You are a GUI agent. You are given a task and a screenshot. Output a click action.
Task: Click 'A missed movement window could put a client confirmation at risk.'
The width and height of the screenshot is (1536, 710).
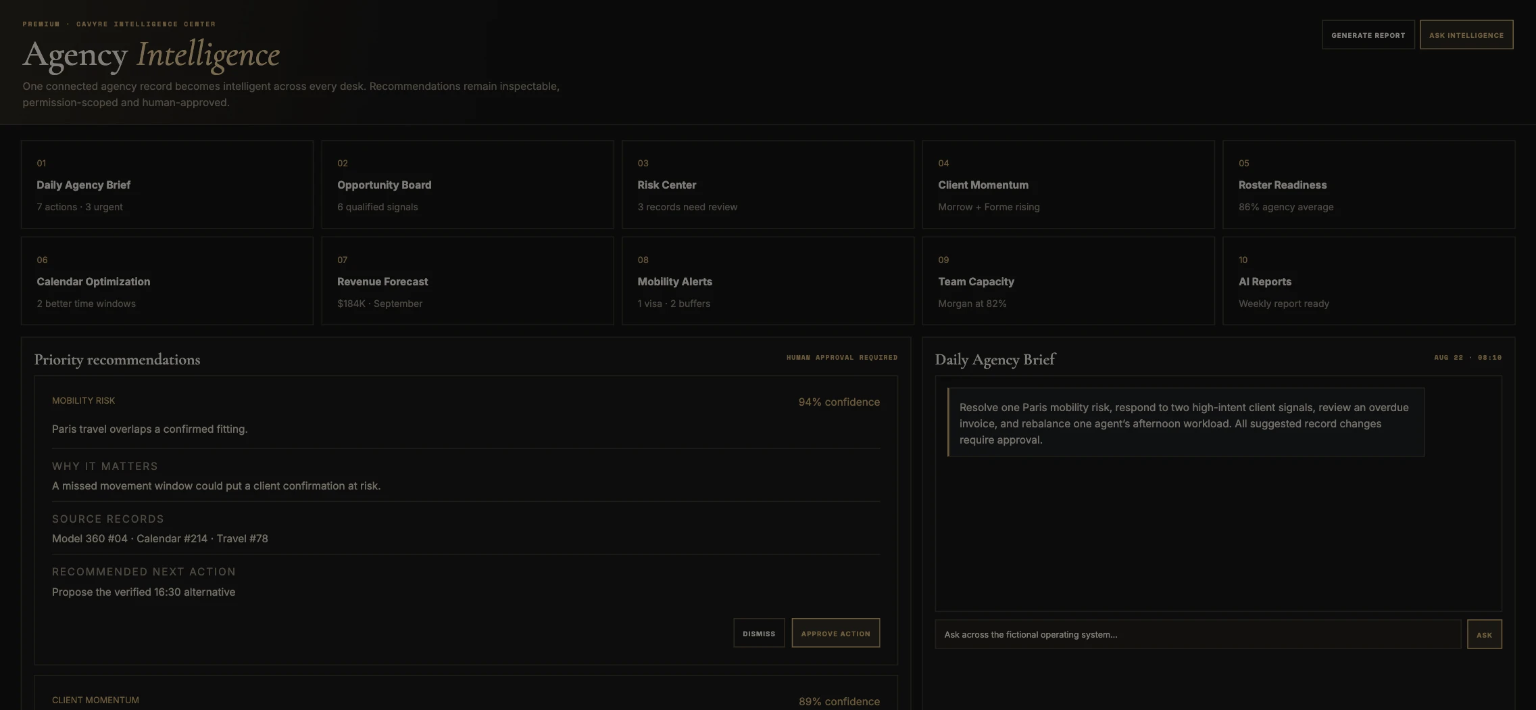point(216,486)
